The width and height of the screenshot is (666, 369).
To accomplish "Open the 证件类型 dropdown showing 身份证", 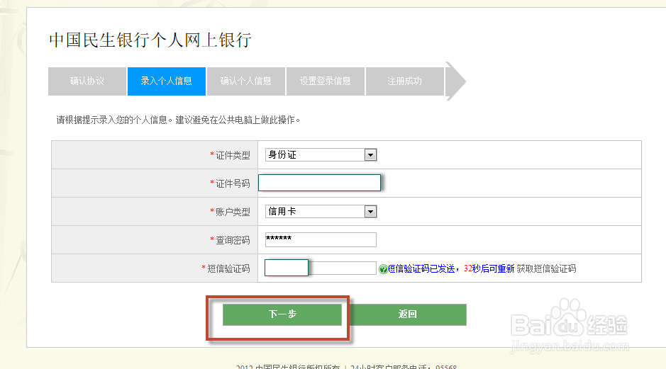I will click(321, 155).
